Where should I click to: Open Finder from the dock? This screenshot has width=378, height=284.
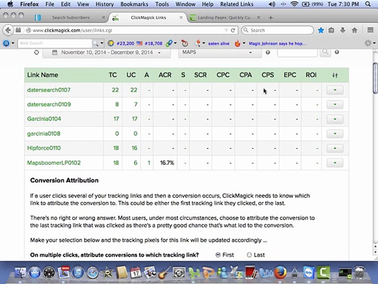pos(20,273)
